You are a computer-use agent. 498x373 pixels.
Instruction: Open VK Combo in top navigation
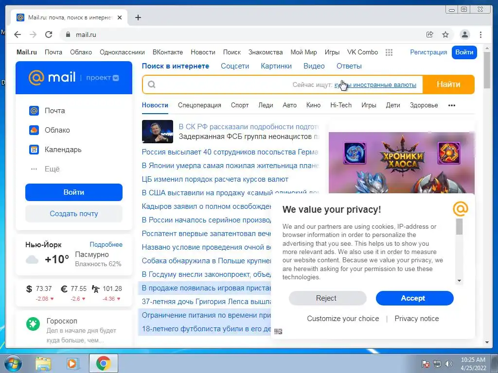point(362,52)
